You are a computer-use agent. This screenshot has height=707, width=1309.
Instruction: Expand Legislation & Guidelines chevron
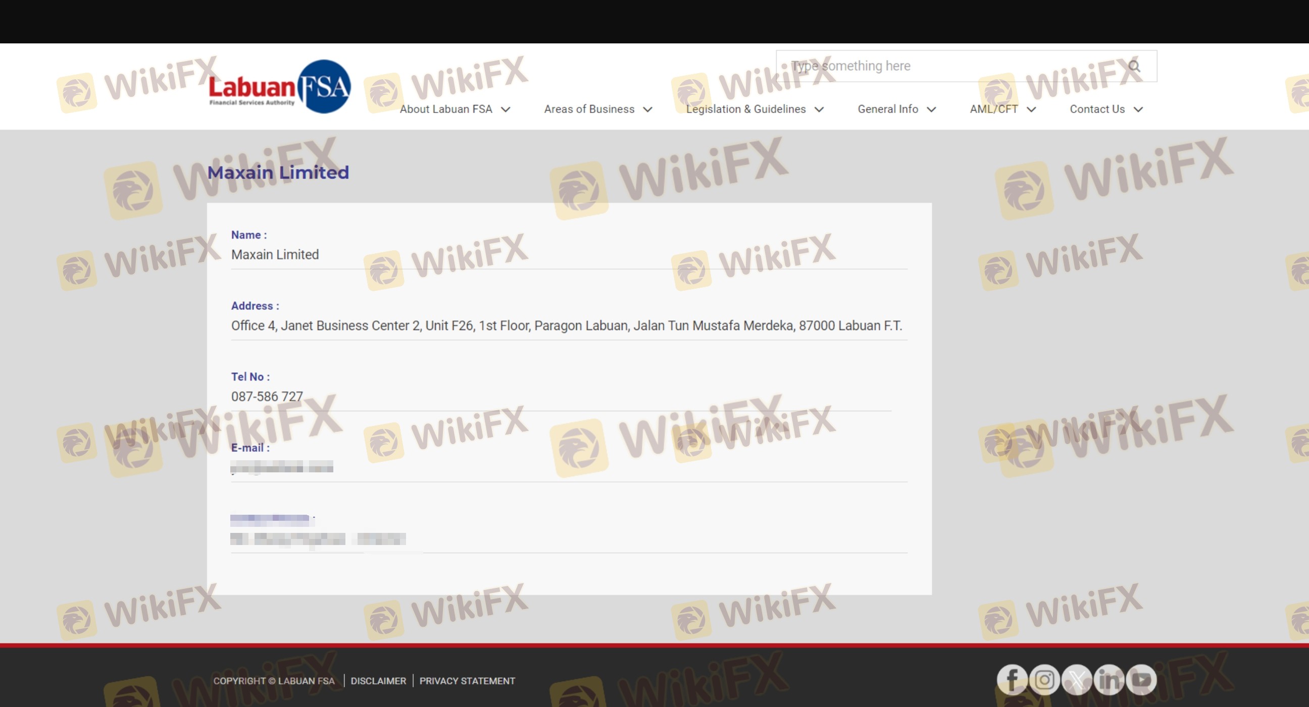pyautogui.click(x=819, y=110)
